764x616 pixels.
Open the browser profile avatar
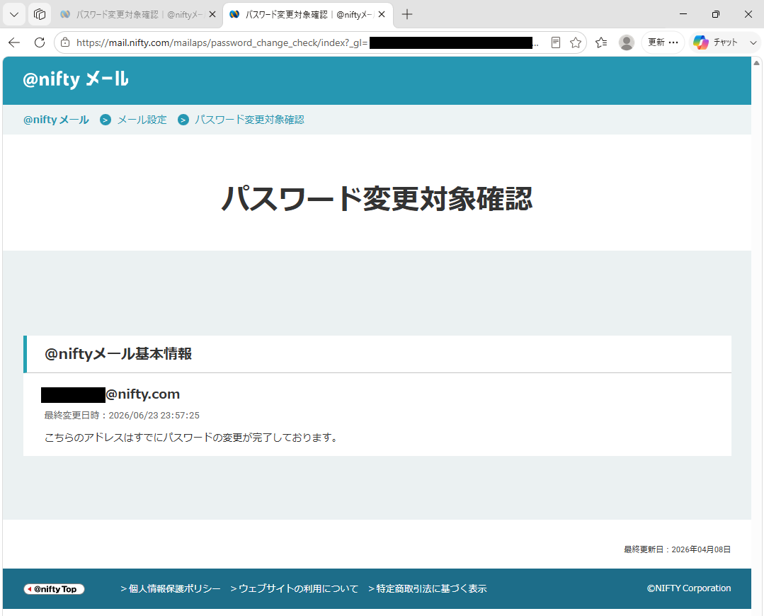(x=626, y=42)
